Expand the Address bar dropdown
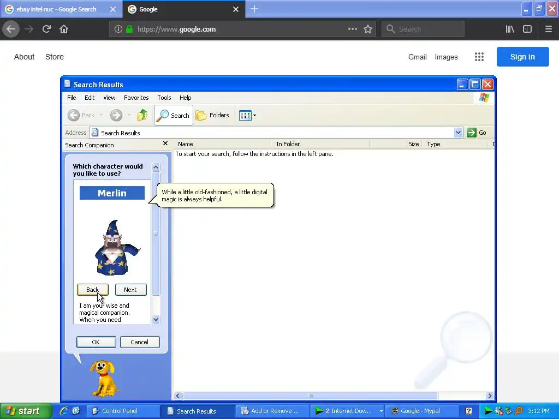The height and width of the screenshot is (419, 559). click(458, 133)
